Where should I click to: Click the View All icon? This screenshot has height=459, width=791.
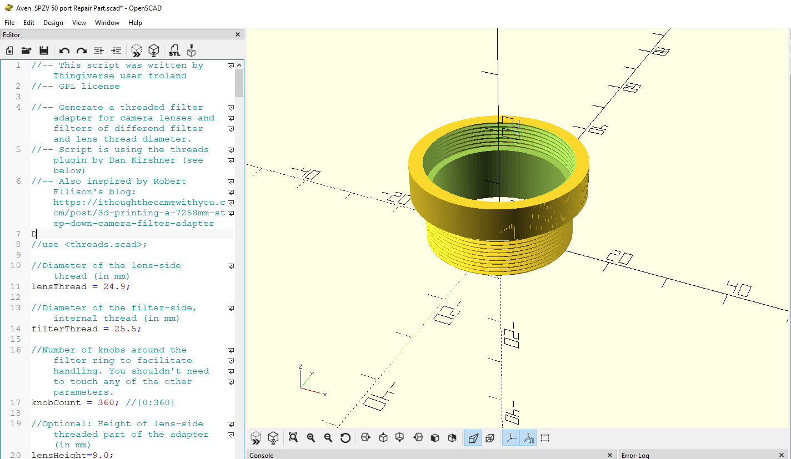coord(294,438)
